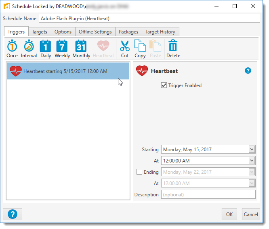This screenshot has height=229, width=269.
Task: Cancel the schedule dialog
Action: tap(250, 214)
